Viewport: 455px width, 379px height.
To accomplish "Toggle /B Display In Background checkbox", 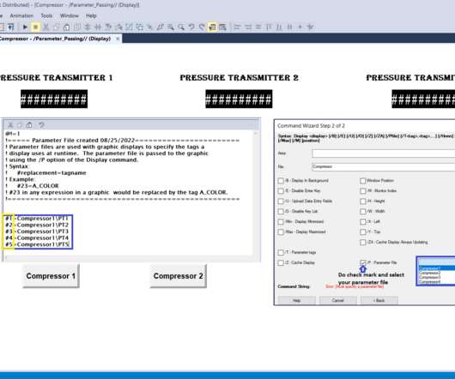I will click(281, 181).
